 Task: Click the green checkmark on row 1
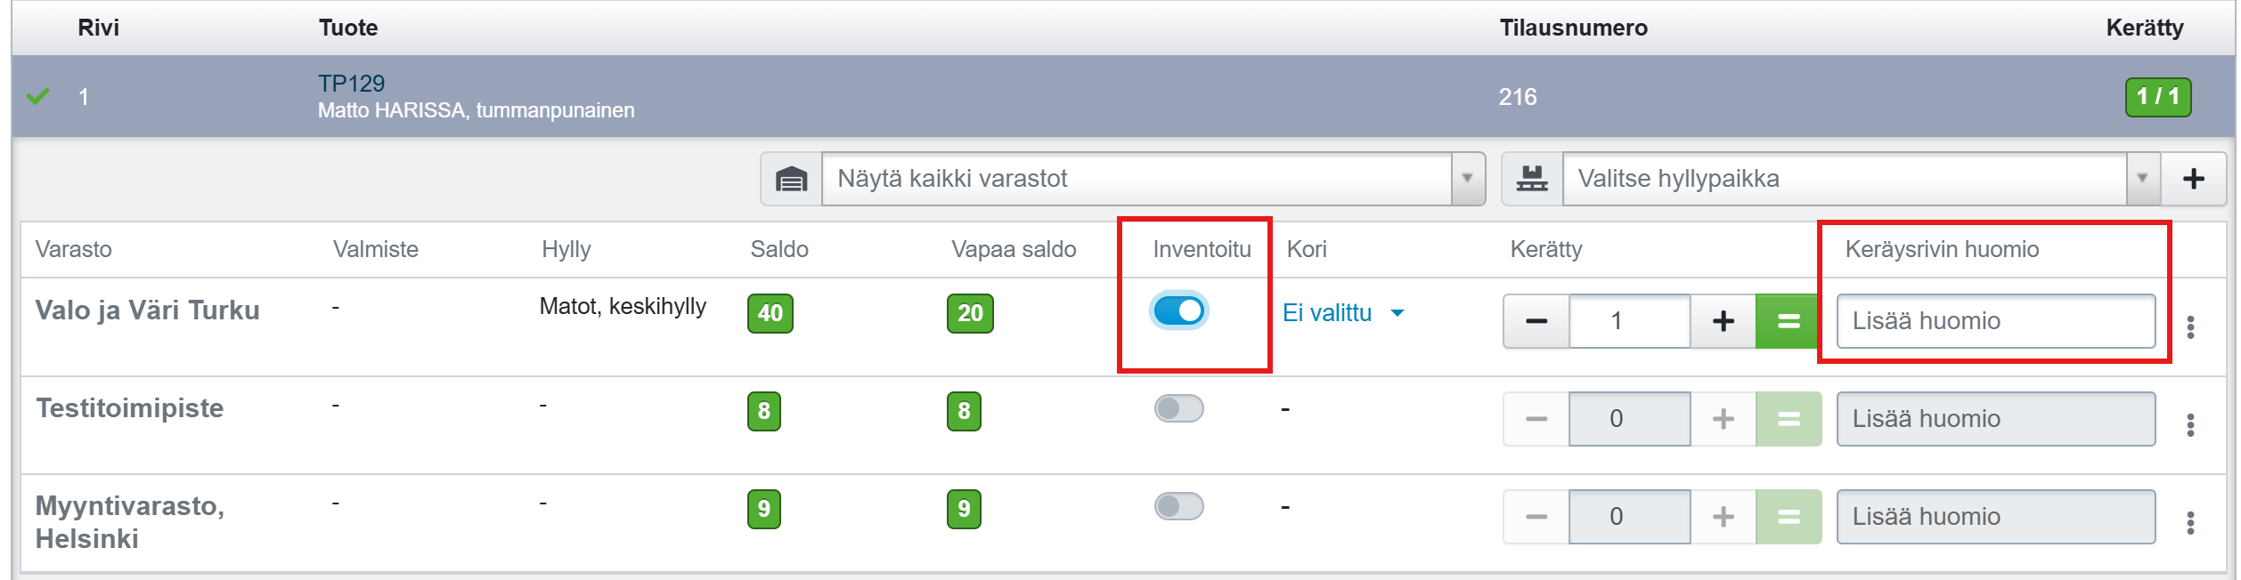coord(37,96)
